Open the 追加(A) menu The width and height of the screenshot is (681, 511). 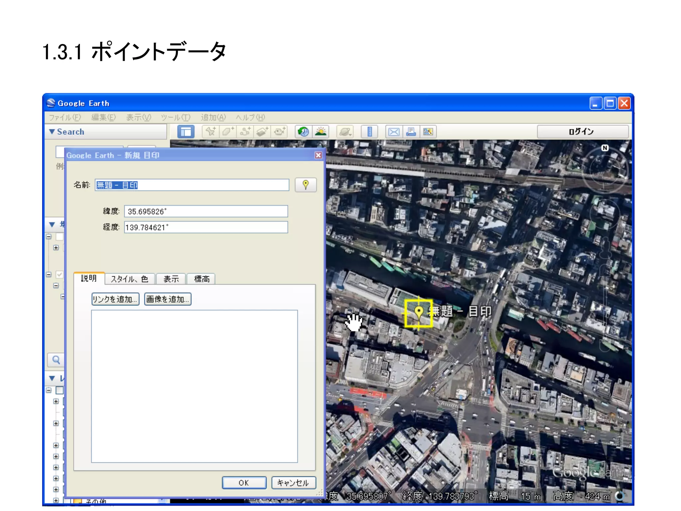pos(213,117)
